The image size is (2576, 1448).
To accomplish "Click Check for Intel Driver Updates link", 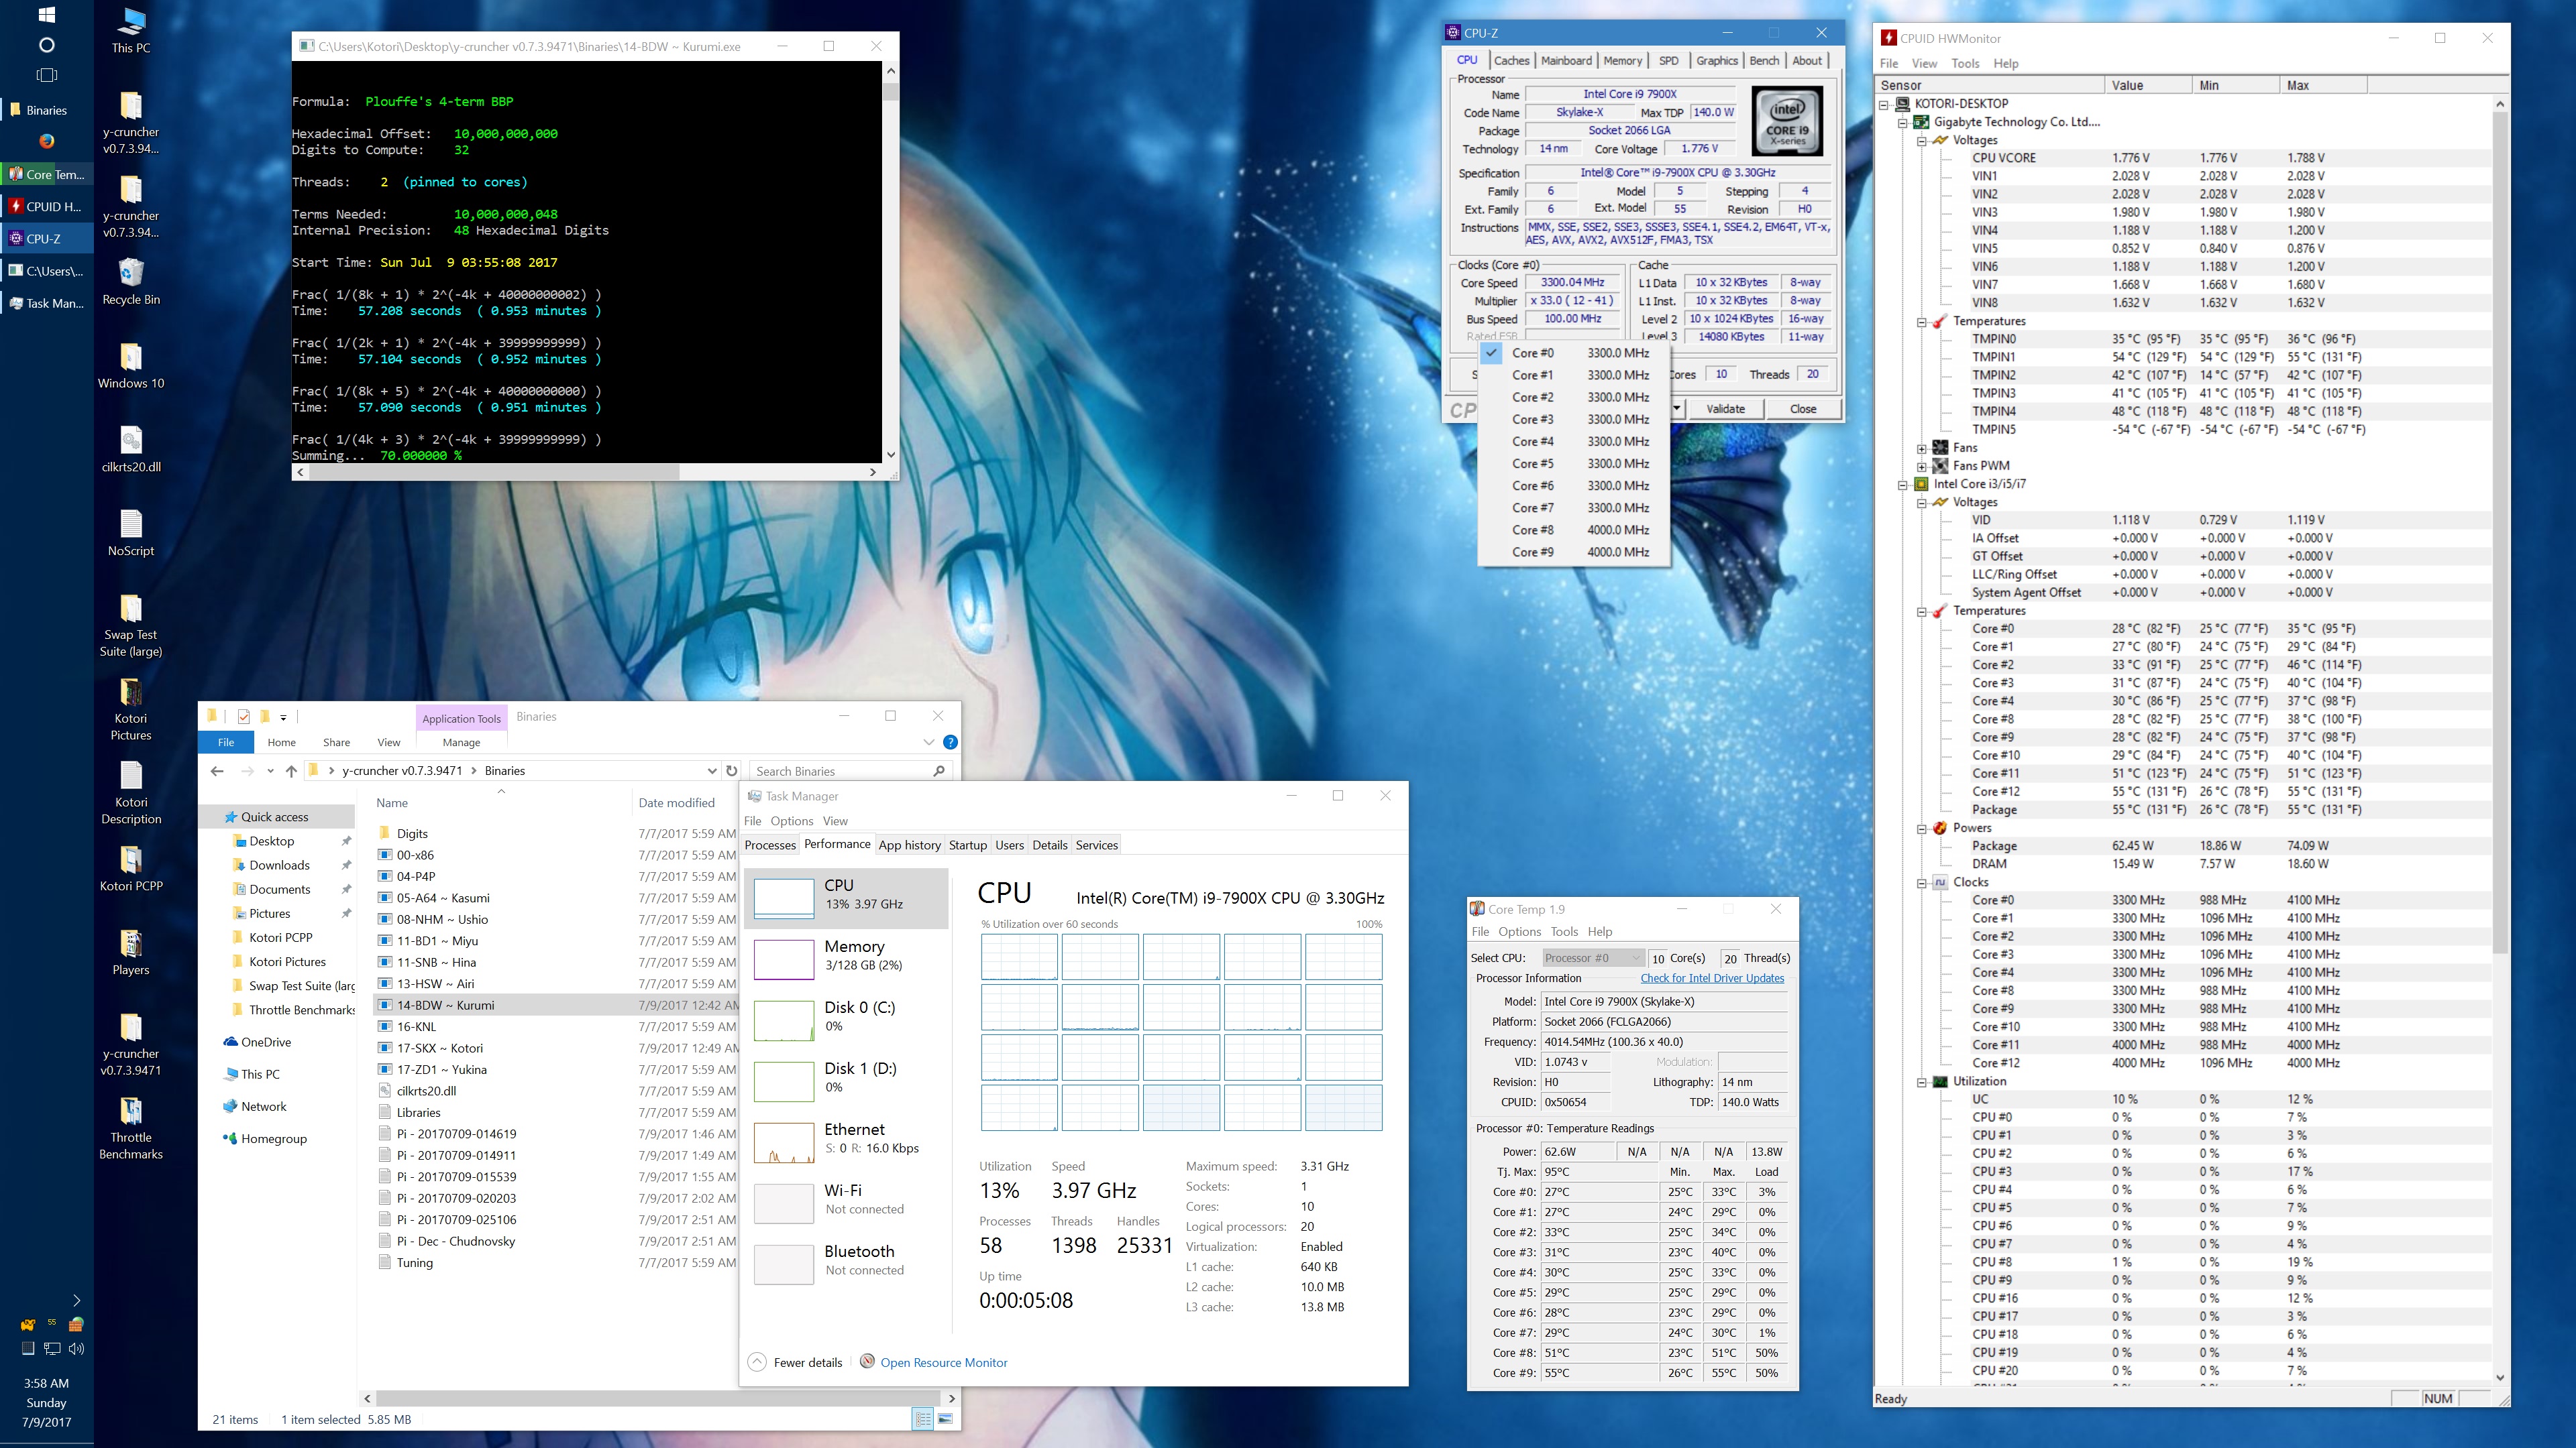I will pos(1711,978).
